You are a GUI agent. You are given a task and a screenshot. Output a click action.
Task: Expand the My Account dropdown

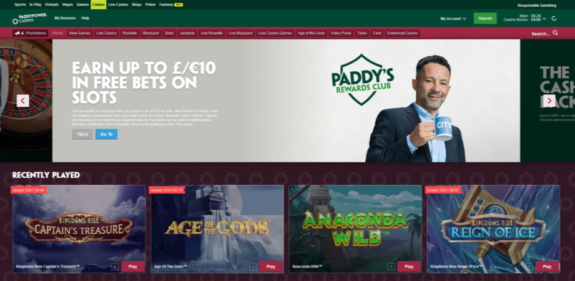coord(453,18)
